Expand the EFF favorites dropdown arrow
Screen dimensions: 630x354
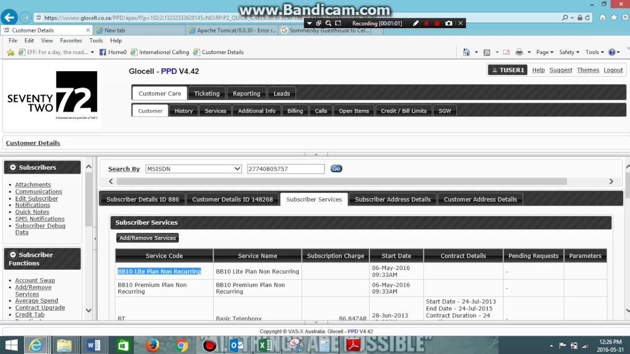click(x=92, y=52)
